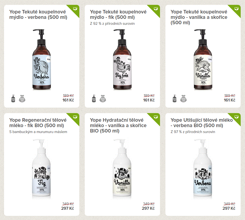Select 500 ml pump bottle icon for fík soap
This screenshot has width=245, height=220.
coord(94,99)
